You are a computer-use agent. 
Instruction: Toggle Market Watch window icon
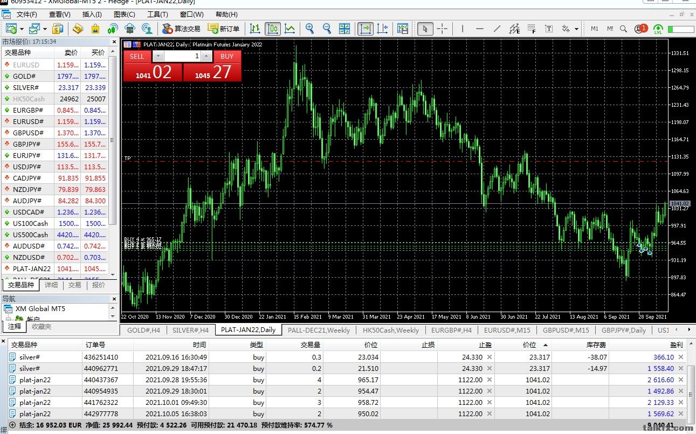point(58,29)
